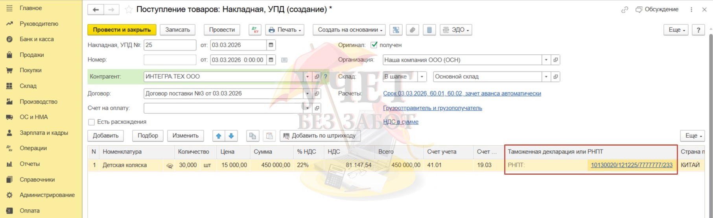Open Создать на основании dropdown

pyautogui.click(x=349, y=30)
